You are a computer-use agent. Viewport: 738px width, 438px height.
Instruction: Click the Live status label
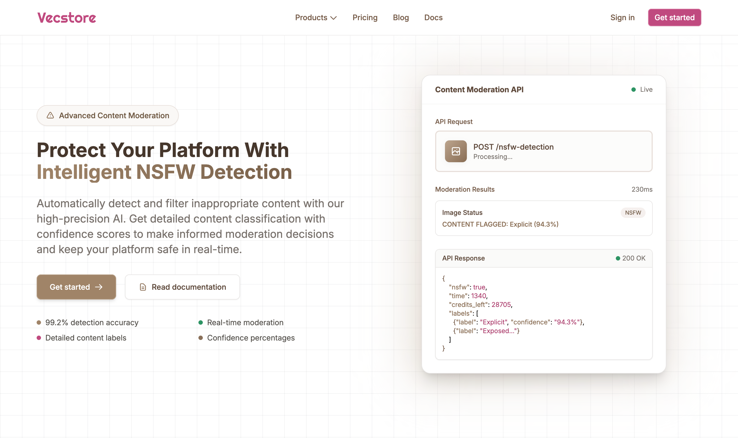point(646,90)
